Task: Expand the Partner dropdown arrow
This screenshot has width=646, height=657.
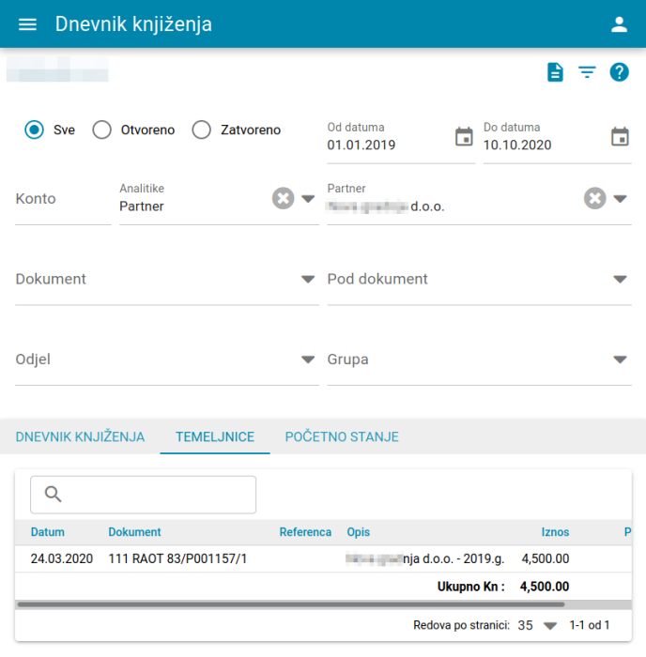Action: (620, 199)
